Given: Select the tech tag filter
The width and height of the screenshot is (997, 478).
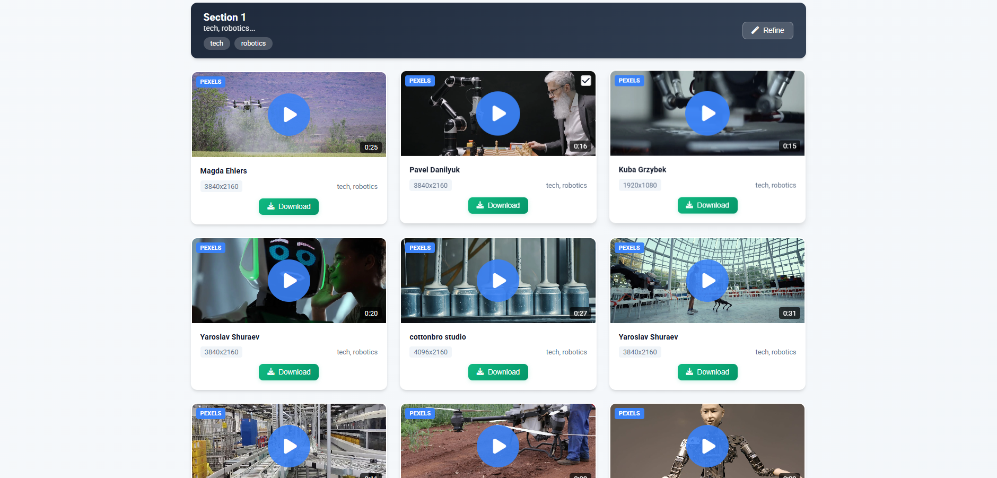Looking at the screenshot, I should [x=216, y=43].
